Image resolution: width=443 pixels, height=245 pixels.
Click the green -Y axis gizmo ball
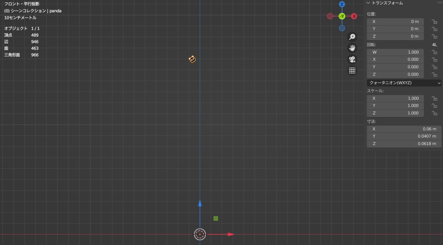342,16
